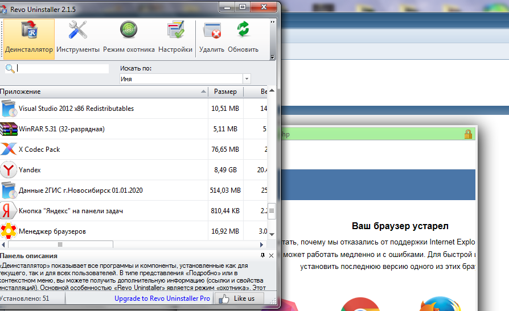Open the Деинсталлятор toolbar button
The height and width of the screenshot is (311, 509).
pos(29,39)
